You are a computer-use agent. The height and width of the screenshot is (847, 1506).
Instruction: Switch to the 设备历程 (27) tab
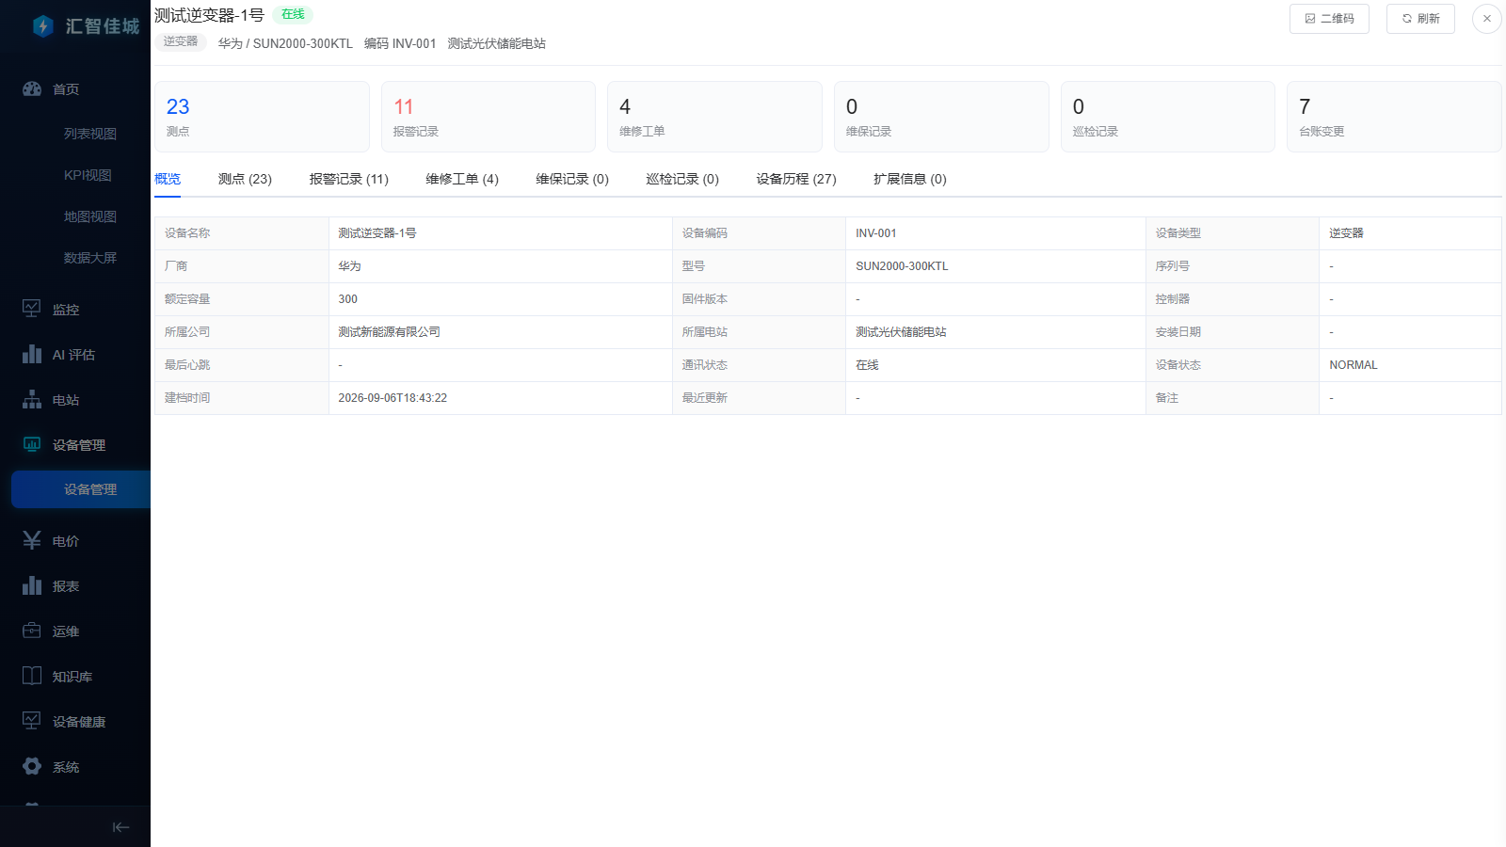tap(796, 179)
